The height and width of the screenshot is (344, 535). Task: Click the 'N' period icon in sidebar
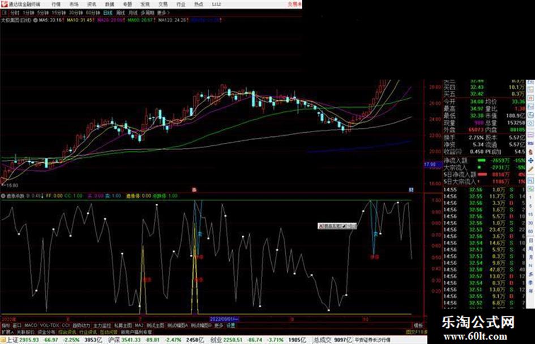[530, 265]
